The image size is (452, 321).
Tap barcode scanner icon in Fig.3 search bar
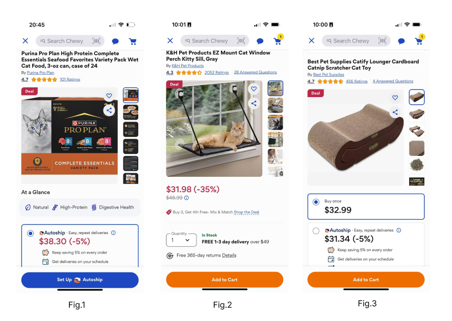[x=382, y=41]
